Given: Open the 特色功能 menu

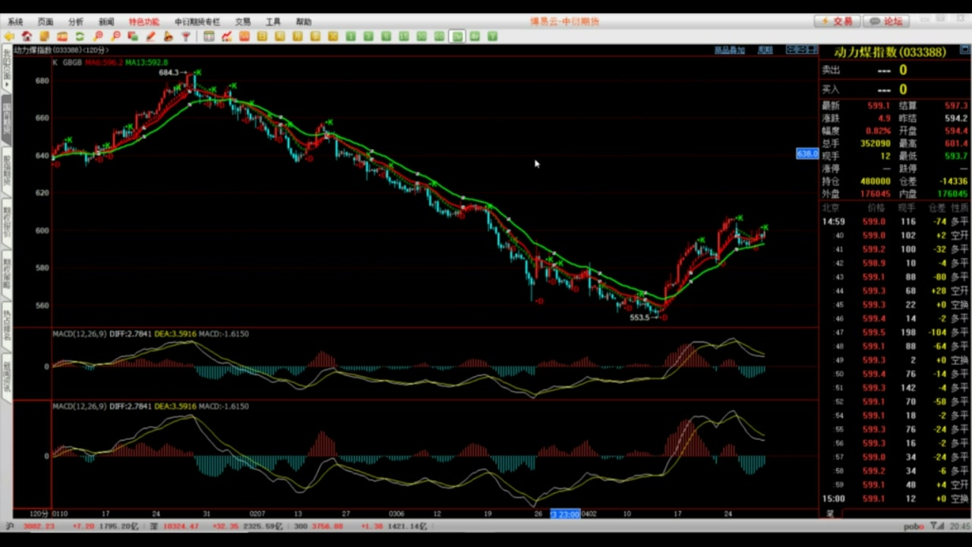Looking at the screenshot, I should click(x=144, y=21).
